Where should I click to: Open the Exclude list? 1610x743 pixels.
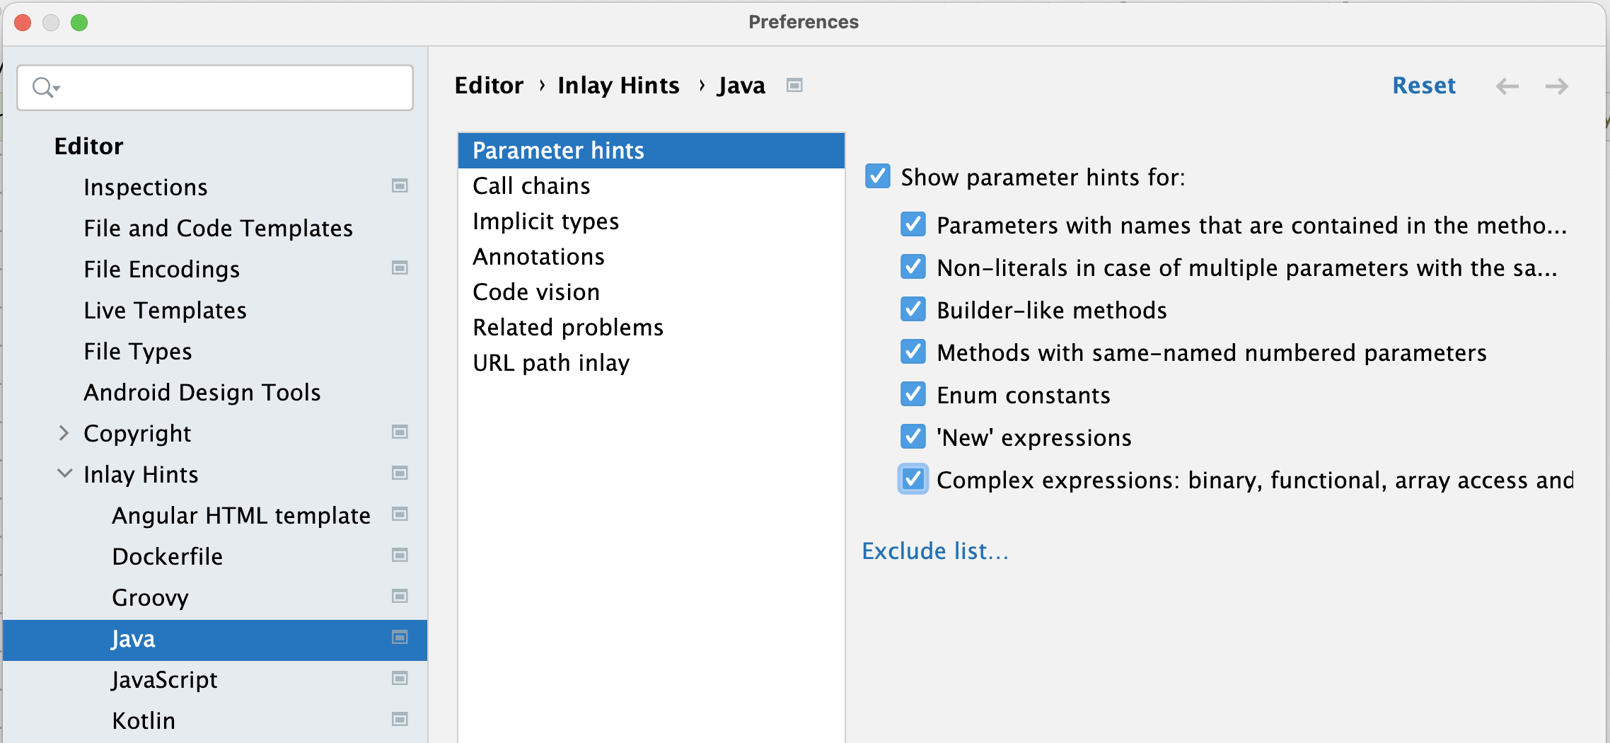coord(935,551)
